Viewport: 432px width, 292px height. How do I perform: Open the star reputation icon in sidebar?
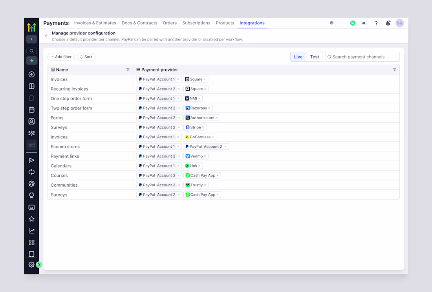[31, 219]
